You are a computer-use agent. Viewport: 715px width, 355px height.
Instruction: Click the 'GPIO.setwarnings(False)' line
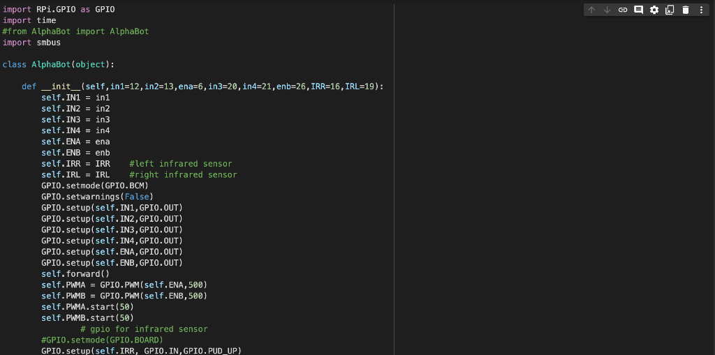click(x=97, y=197)
